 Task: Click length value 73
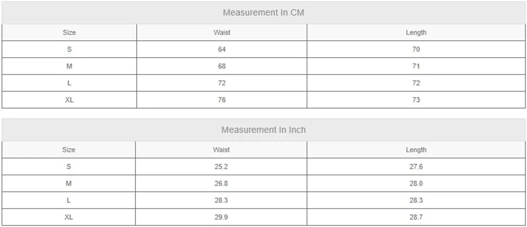pos(416,100)
